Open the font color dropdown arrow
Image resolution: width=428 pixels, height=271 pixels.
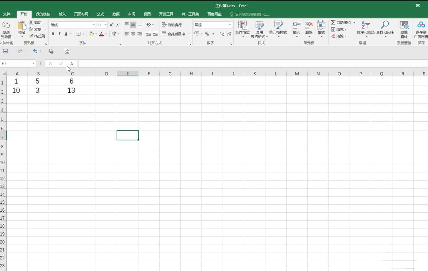pyautogui.click(x=106, y=34)
